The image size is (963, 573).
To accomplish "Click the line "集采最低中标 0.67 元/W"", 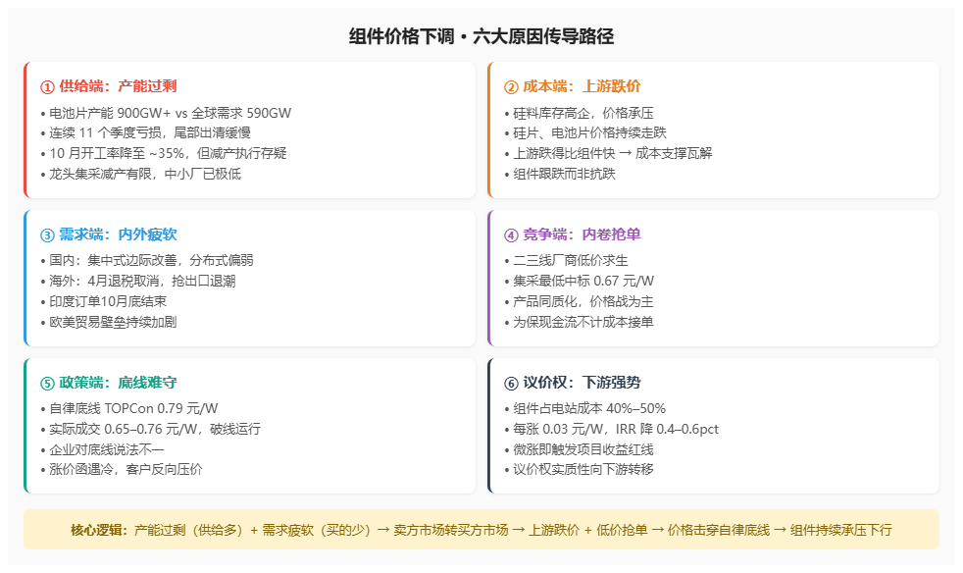I will coord(580,281).
